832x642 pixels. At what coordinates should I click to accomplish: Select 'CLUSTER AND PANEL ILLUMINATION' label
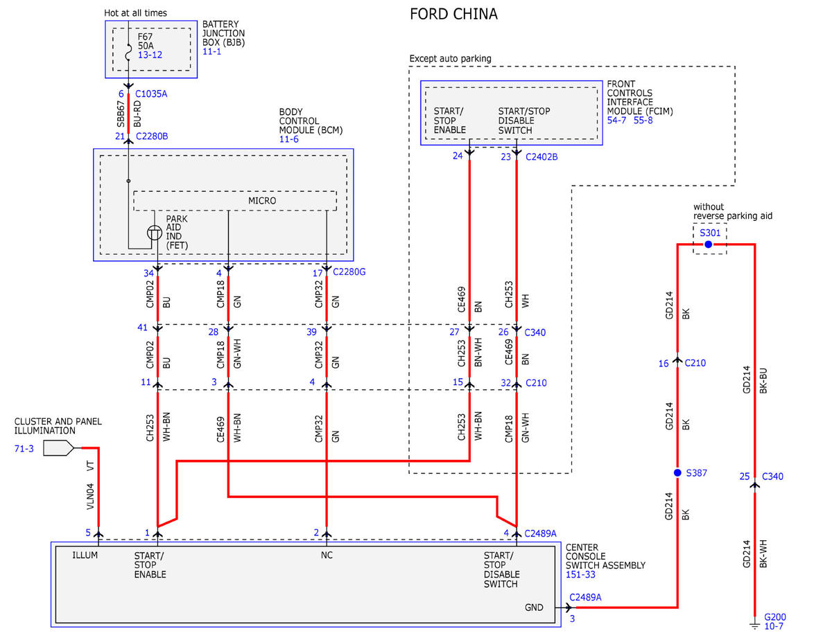(x=58, y=426)
